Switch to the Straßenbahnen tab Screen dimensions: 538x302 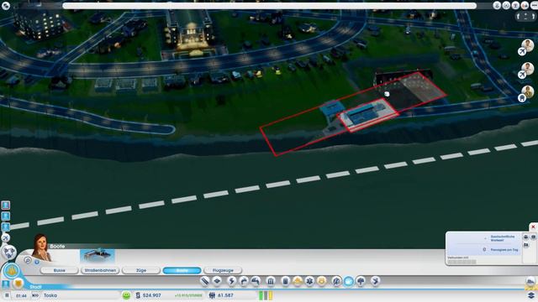coord(100,270)
